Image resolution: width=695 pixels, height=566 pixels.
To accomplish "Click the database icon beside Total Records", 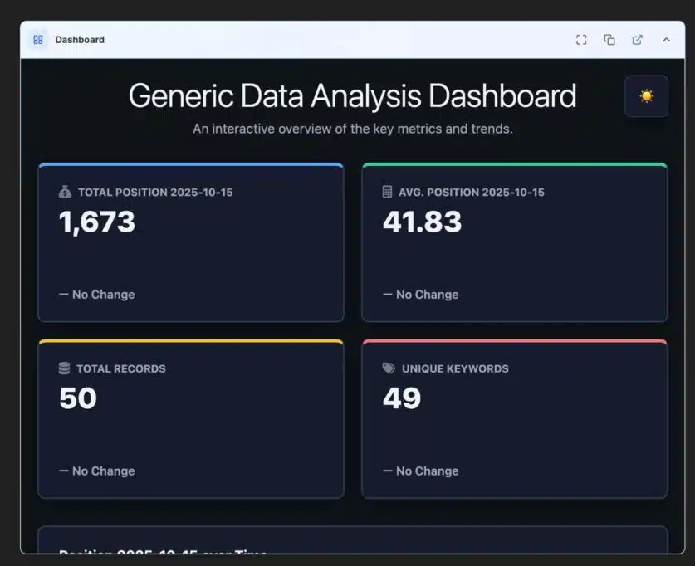I will click(x=65, y=368).
